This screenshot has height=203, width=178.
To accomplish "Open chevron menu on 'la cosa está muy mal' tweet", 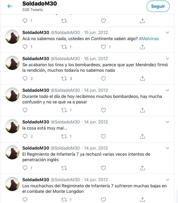I will tap(167, 122).
